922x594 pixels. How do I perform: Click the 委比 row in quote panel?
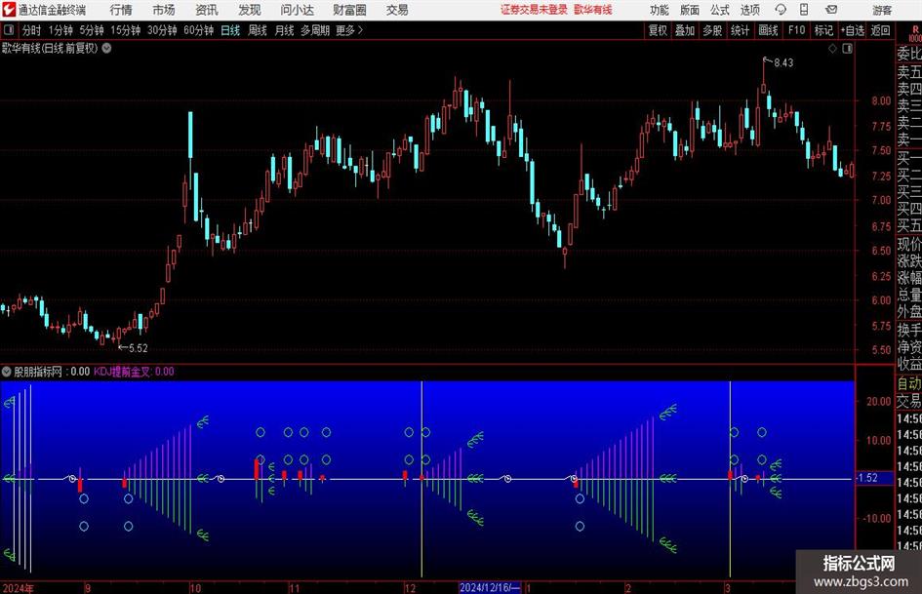coord(909,54)
